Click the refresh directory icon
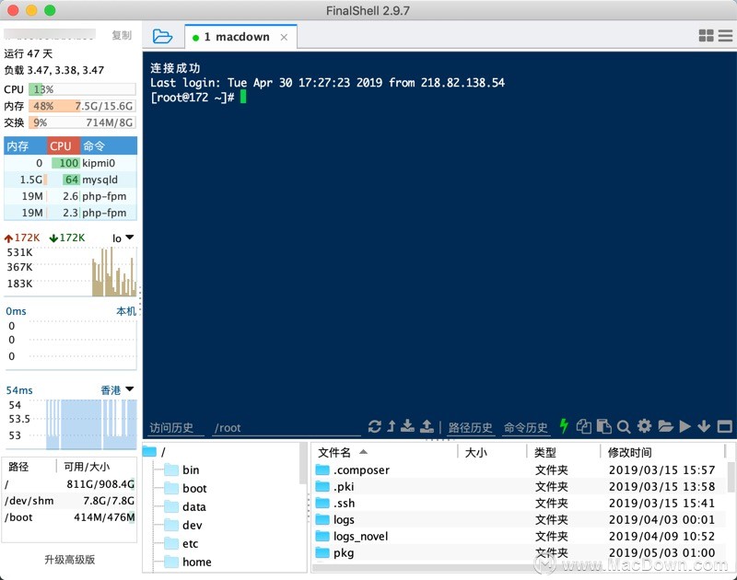 [375, 426]
